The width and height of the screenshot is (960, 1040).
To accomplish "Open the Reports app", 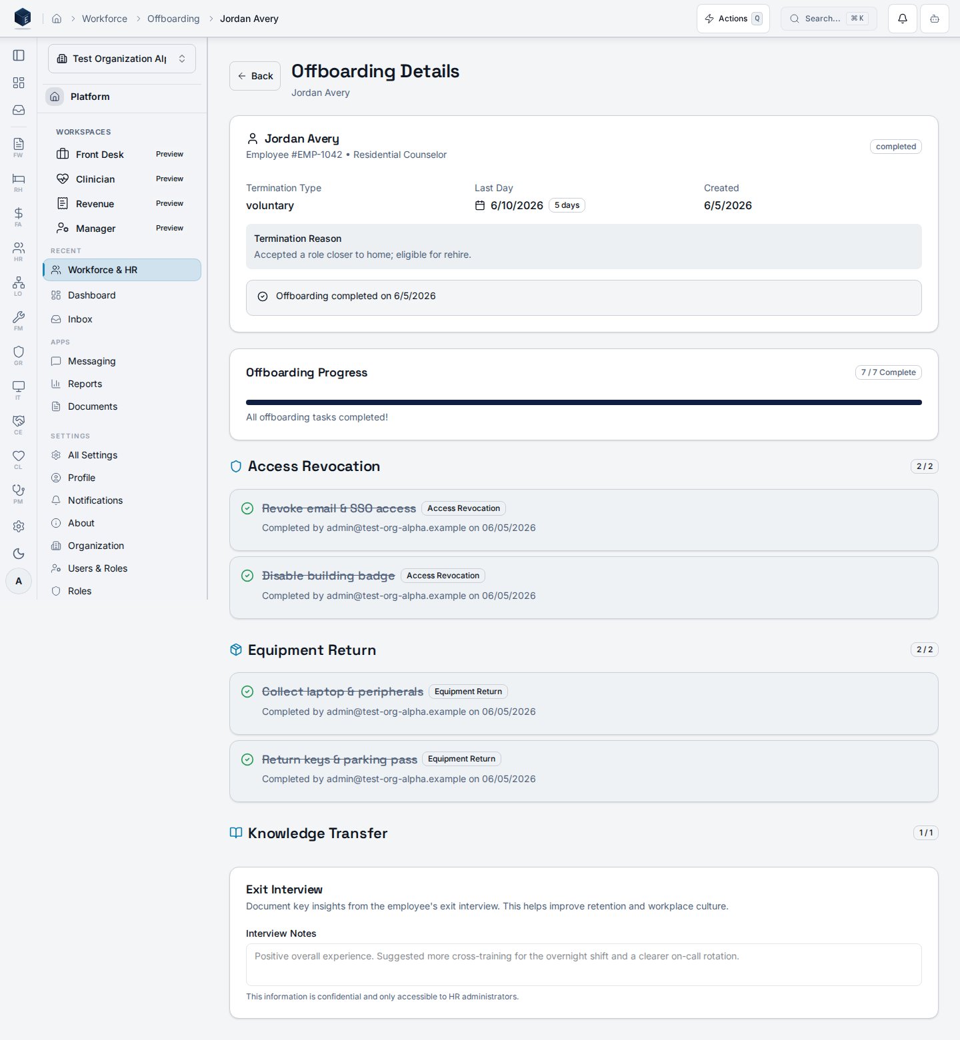I will click(x=122, y=384).
